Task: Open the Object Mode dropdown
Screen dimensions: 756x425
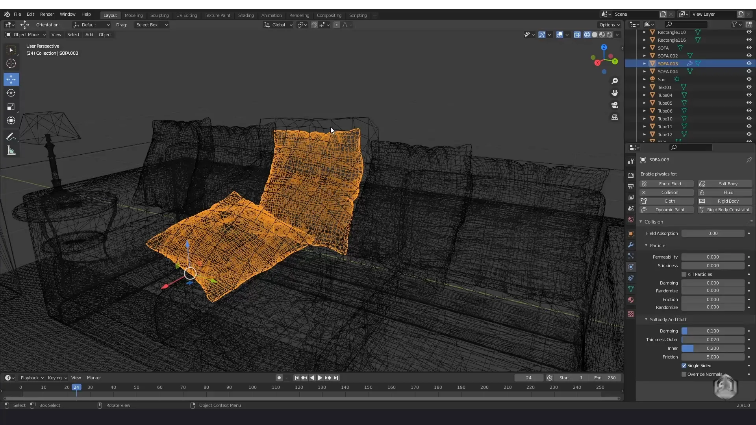Action: pos(26,35)
